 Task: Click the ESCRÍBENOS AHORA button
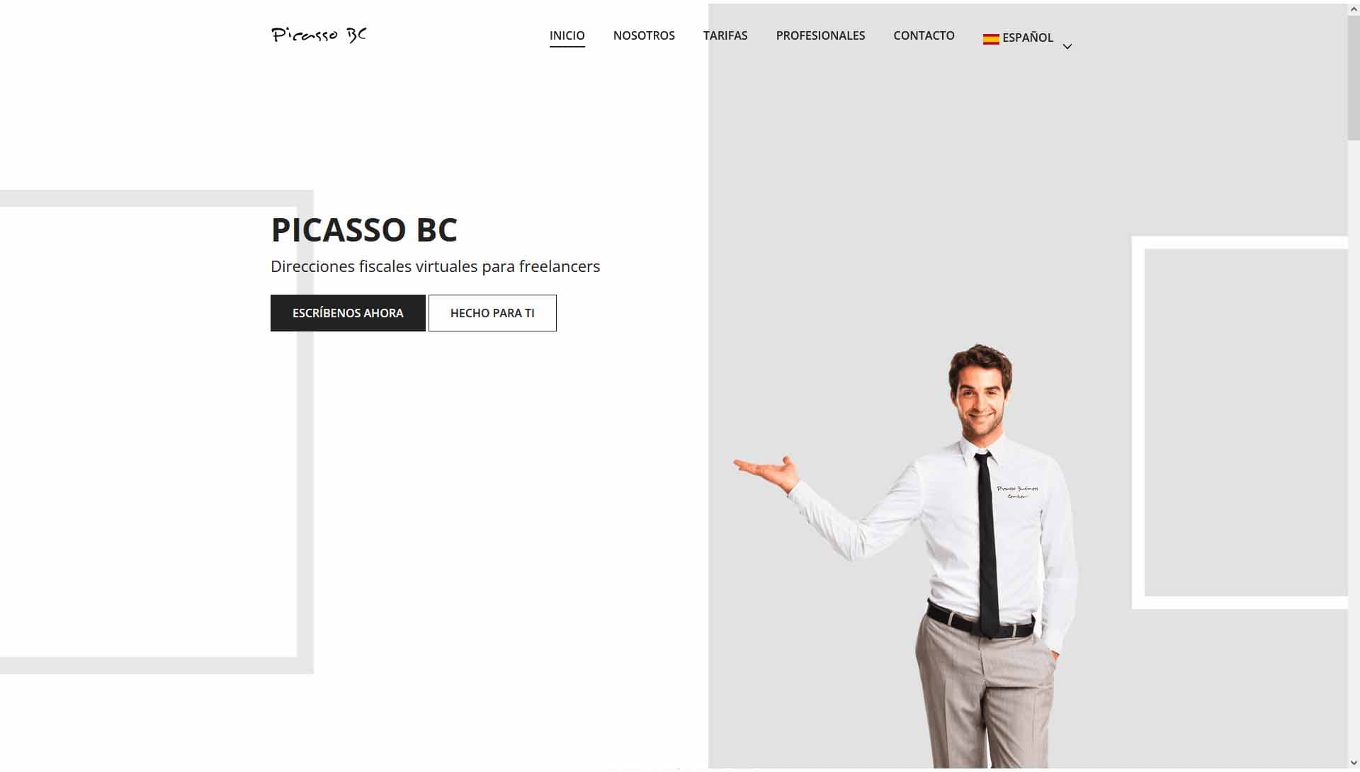348,313
